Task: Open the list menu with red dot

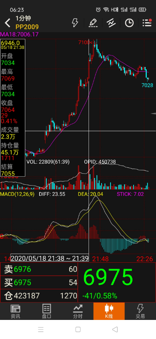Action: [147, 23]
